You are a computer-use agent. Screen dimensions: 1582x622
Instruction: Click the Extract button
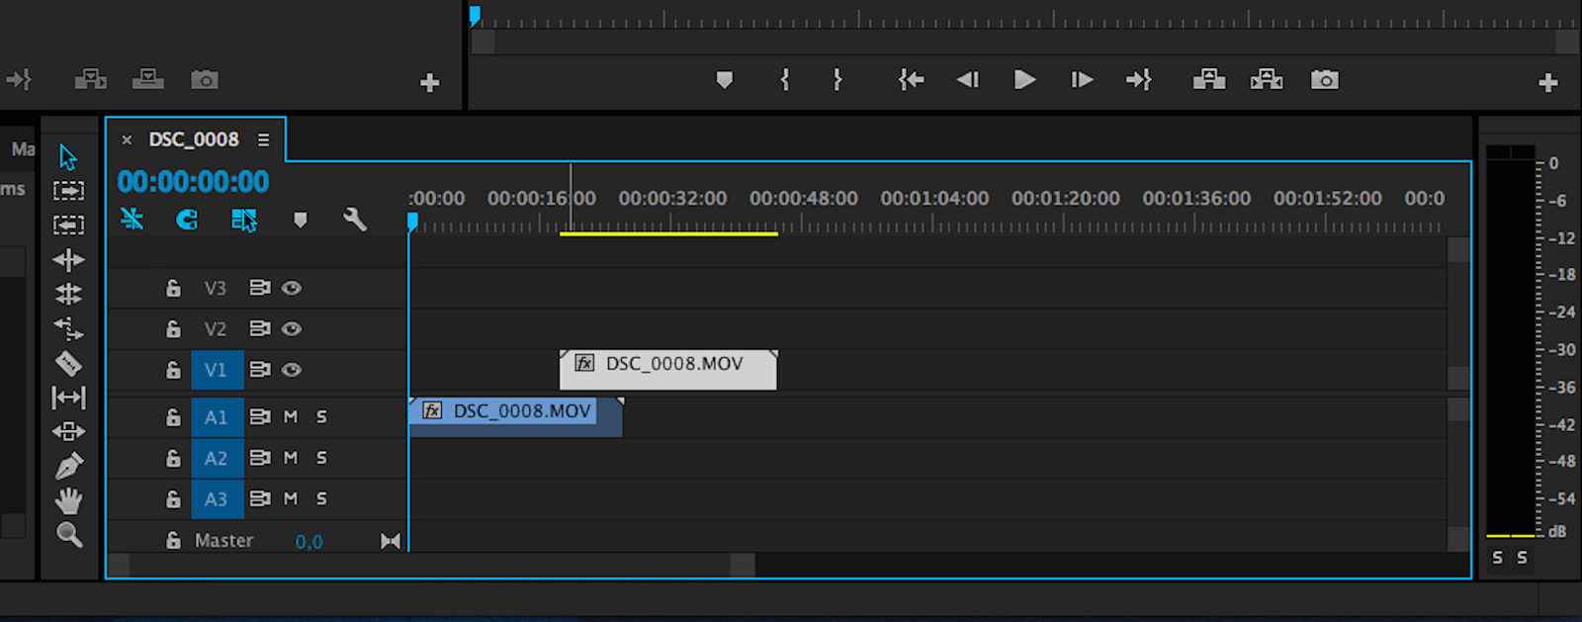[x=1267, y=80]
